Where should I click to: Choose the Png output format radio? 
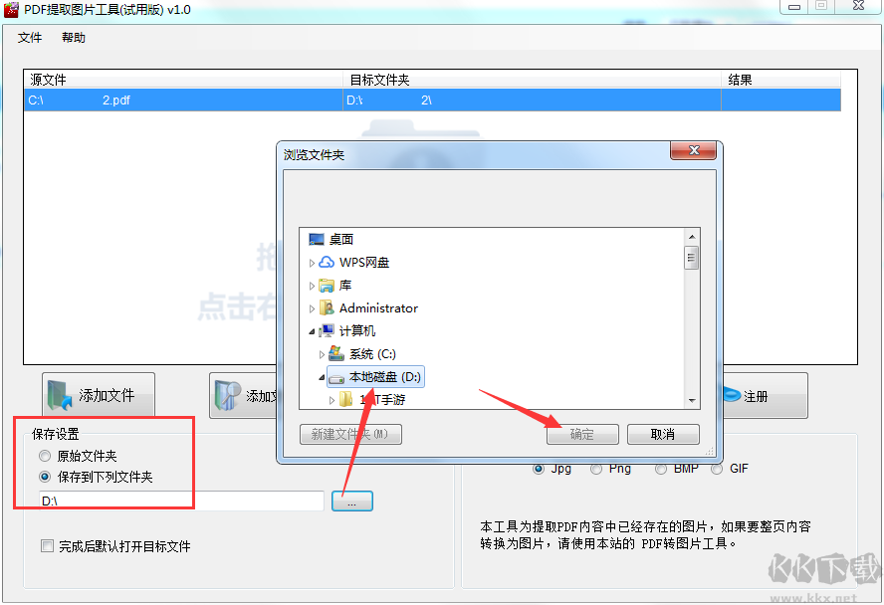tap(596, 469)
